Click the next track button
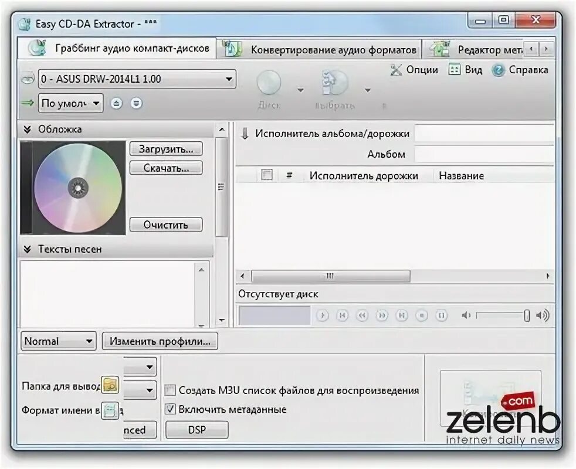The image size is (576, 469). [402, 315]
